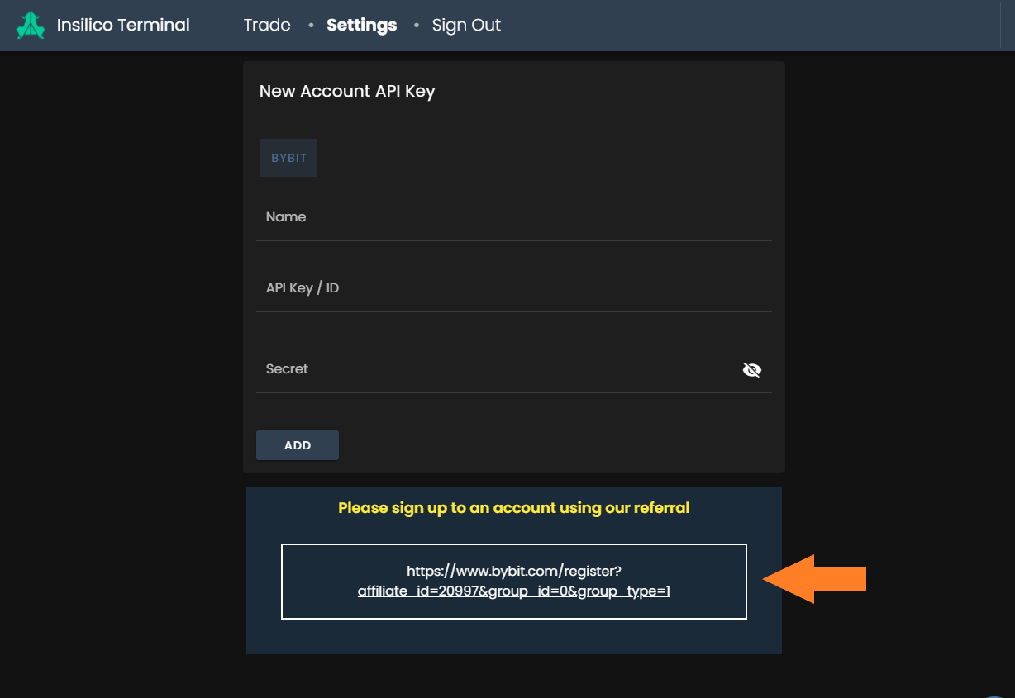Click the ADD button
The width and height of the screenshot is (1015, 698).
pyautogui.click(x=298, y=445)
